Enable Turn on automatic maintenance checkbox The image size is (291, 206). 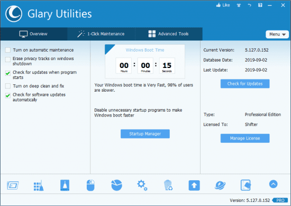coord(8,50)
